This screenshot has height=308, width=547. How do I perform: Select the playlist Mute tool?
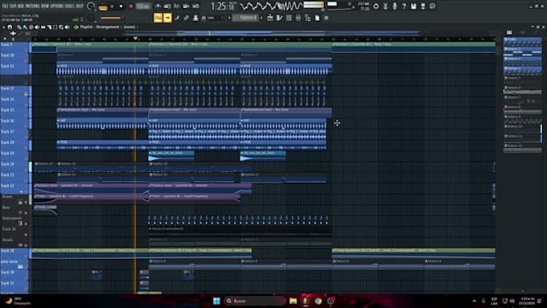click(x=37, y=27)
